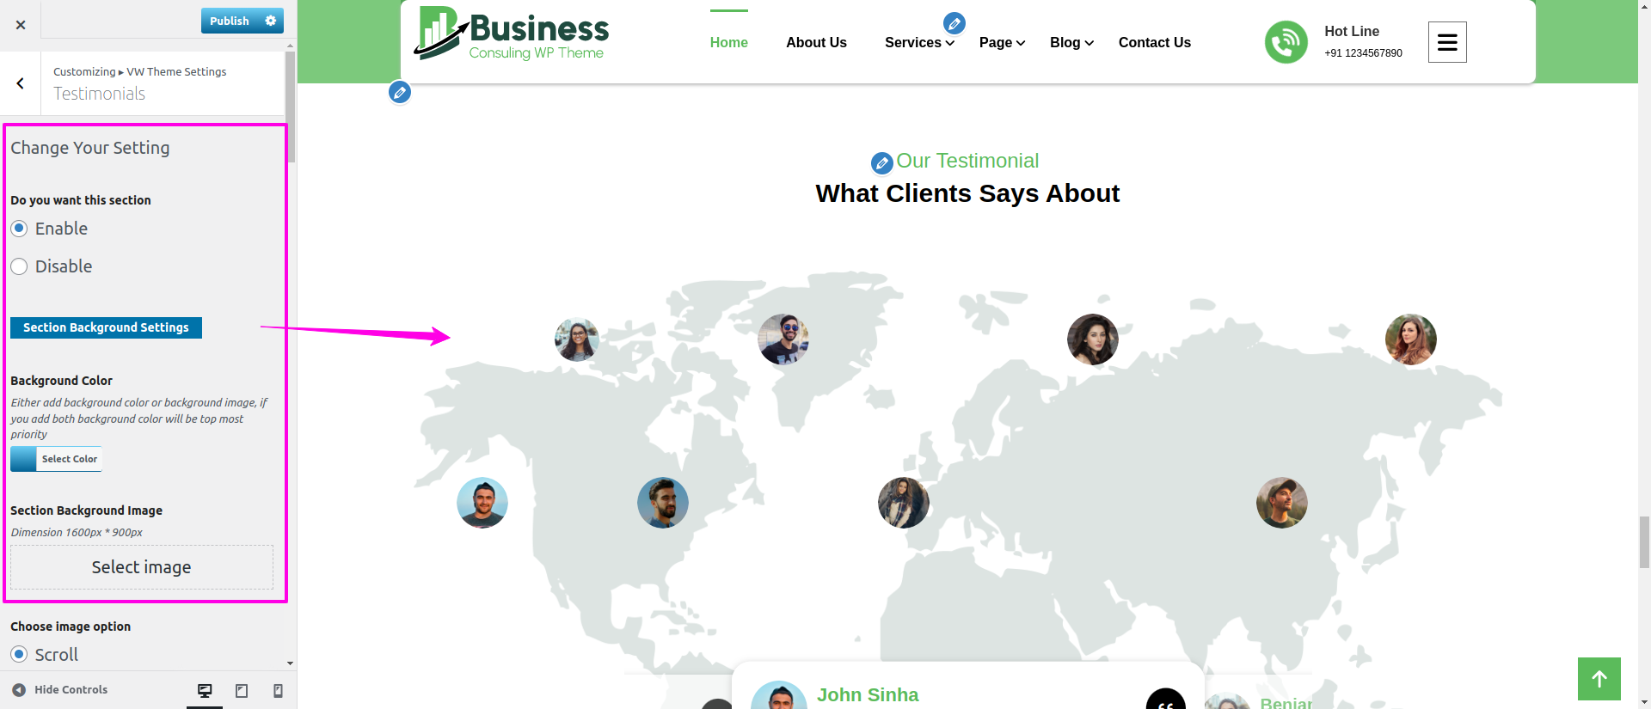Image resolution: width=1651 pixels, height=709 pixels.
Task: Open the hamburger menu in the header
Action: [1446, 42]
